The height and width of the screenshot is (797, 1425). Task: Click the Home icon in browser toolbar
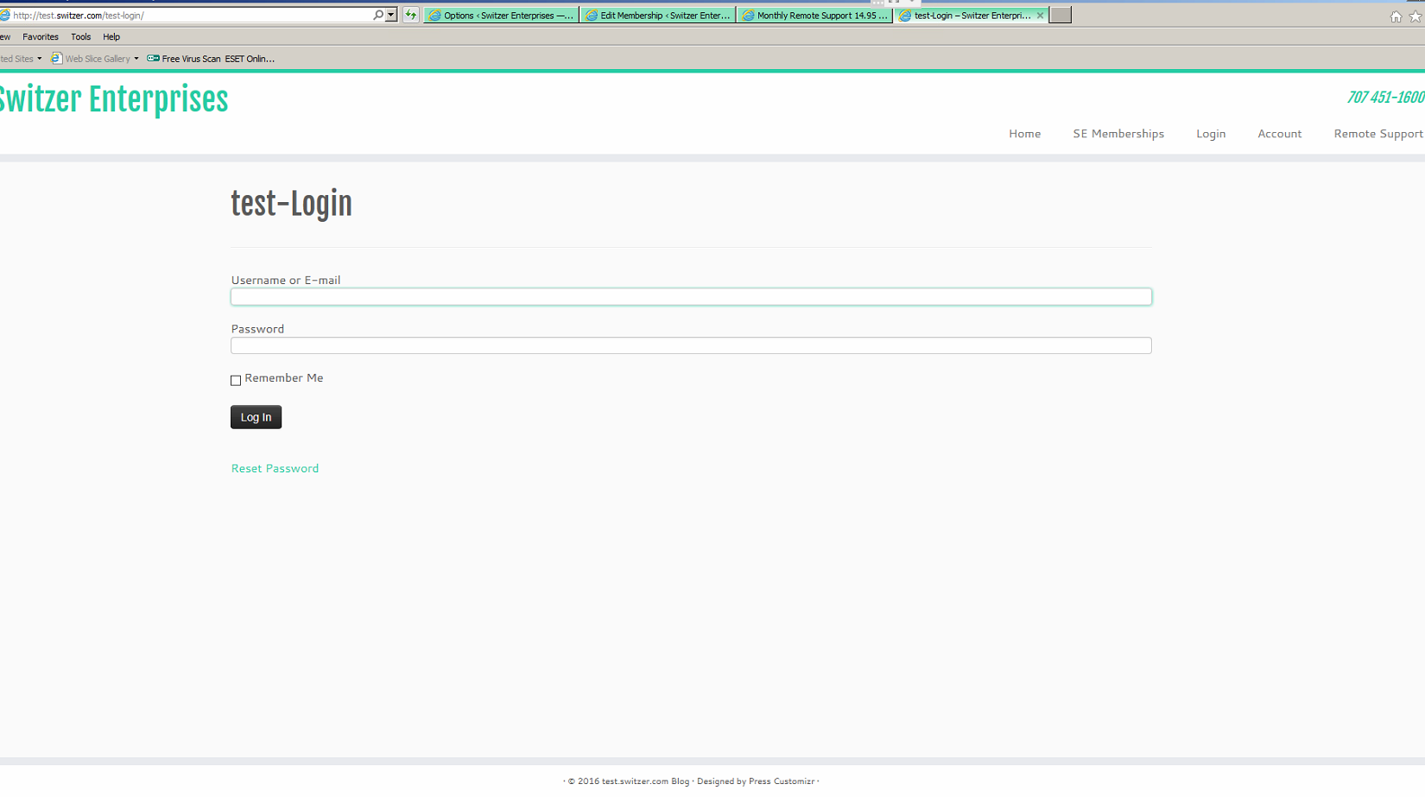pyautogui.click(x=1396, y=16)
